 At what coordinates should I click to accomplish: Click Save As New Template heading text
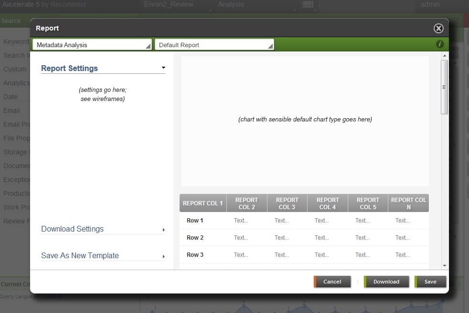pos(80,255)
